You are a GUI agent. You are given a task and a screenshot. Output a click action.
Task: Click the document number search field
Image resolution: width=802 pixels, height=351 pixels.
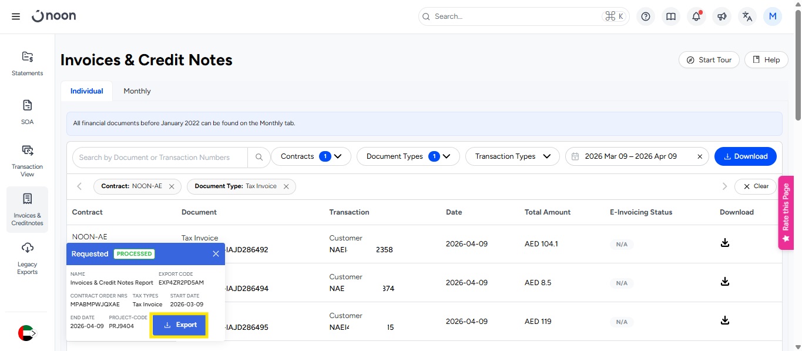[159, 157]
